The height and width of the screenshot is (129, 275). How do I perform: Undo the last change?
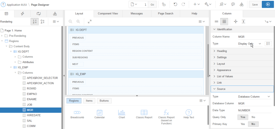[175, 5]
